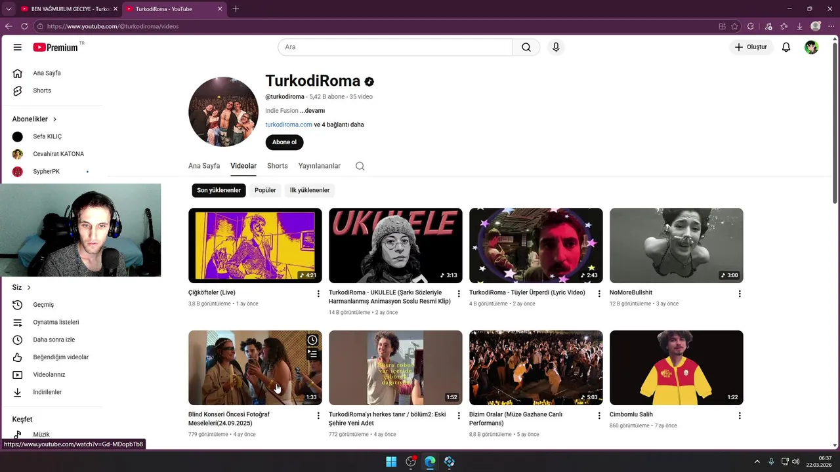Select the Son yüklenenler filter chip

click(x=219, y=190)
